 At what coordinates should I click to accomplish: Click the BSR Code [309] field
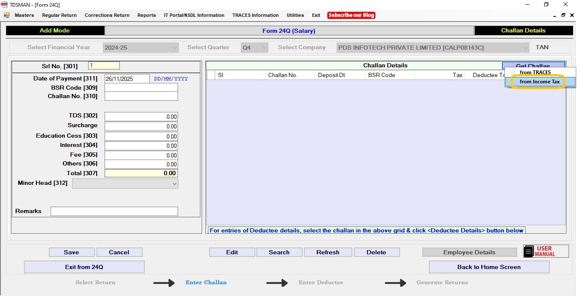coord(141,88)
